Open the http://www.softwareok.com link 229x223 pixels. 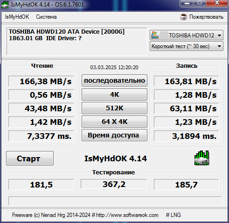click(127, 215)
